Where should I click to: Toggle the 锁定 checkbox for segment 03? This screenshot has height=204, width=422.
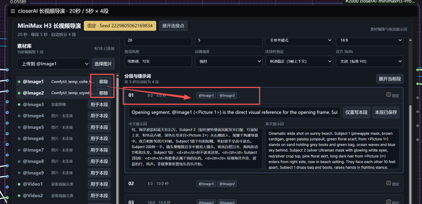388,202
